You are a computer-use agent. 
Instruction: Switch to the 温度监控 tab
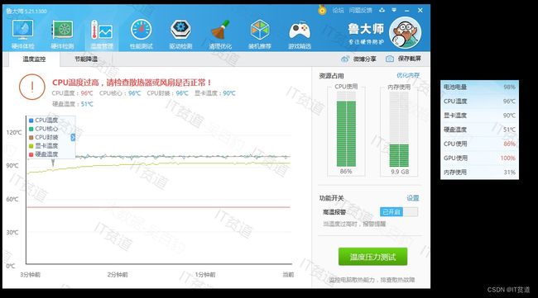(34, 59)
